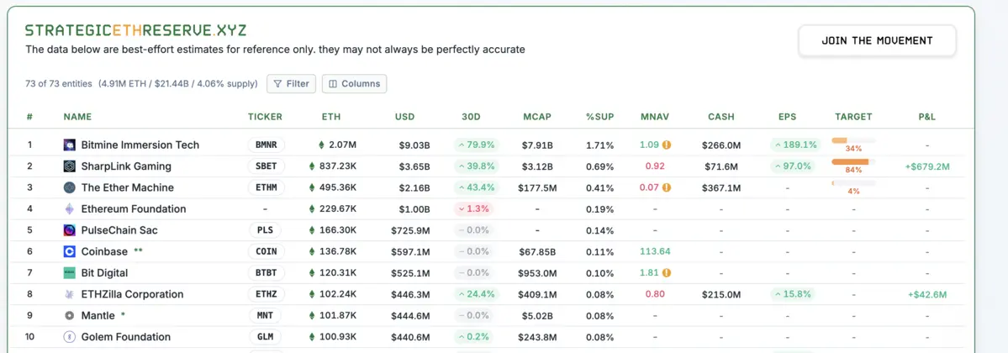Click the 79.9% 30D change badge for Bitmine
The height and width of the screenshot is (353, 1008).
476,145
